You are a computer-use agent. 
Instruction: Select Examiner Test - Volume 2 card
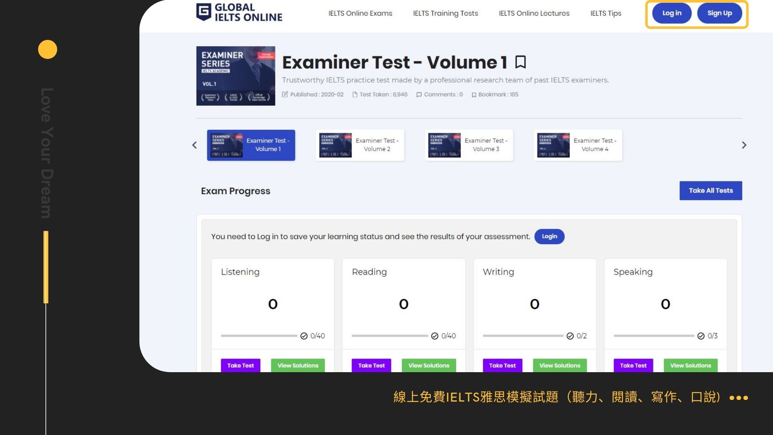[360, 145]
